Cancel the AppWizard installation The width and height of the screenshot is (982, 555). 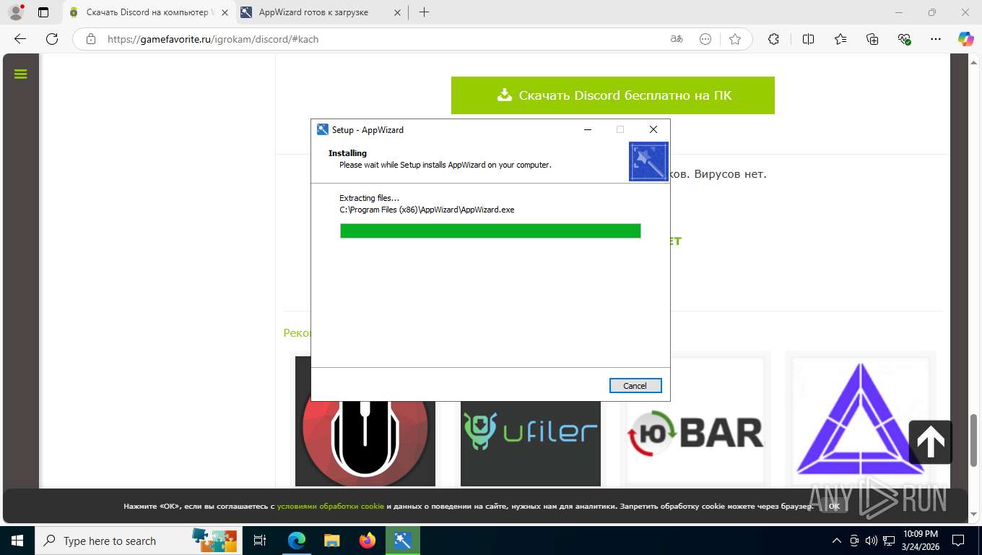point(635,386)
